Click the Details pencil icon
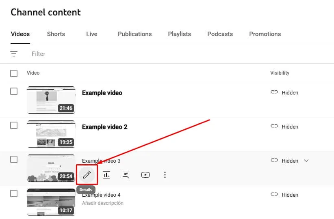334x219 pixels. (87, 175)
